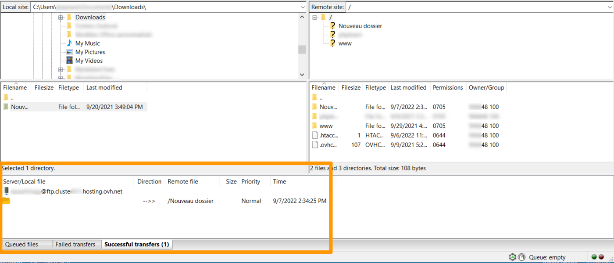614x263 pixels.
Task: Click the red activity indicator light
Action: (601, 257)
